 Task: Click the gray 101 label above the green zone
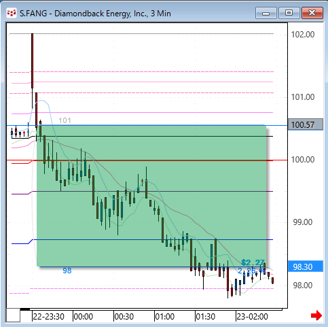(65, 120)
